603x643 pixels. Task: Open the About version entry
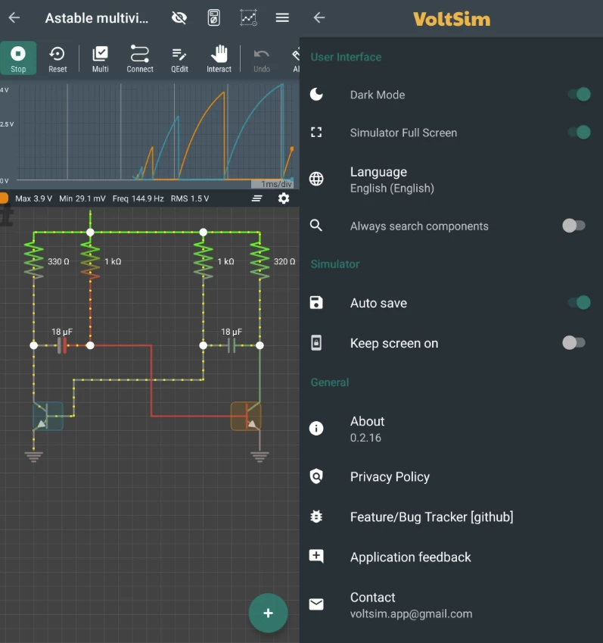coord(368,429)
